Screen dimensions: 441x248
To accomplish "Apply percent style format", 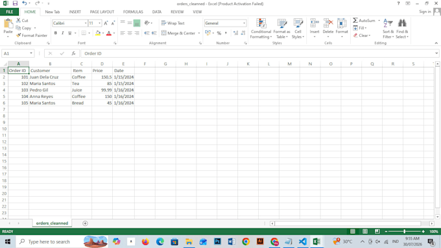I will click(219, 33).
